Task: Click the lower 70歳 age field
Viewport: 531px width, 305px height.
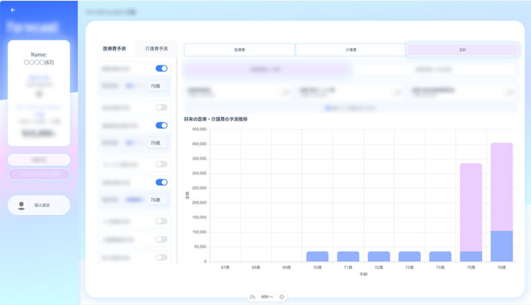Action: [157, 143]
